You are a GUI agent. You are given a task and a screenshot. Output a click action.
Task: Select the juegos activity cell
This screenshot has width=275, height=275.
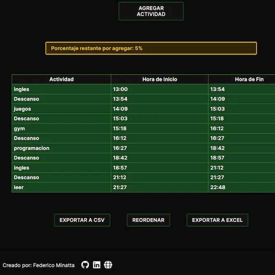tap(61, 109)
